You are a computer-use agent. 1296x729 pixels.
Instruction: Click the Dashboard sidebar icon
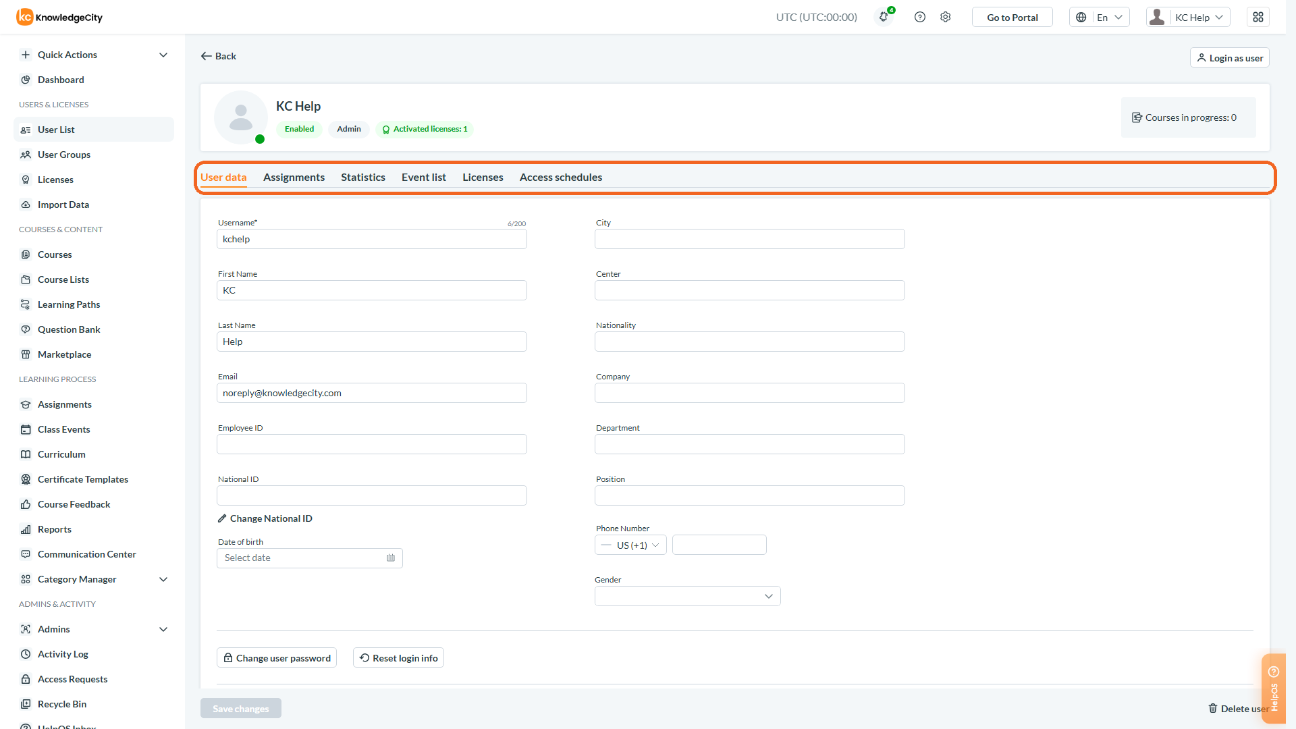point(26,80)
